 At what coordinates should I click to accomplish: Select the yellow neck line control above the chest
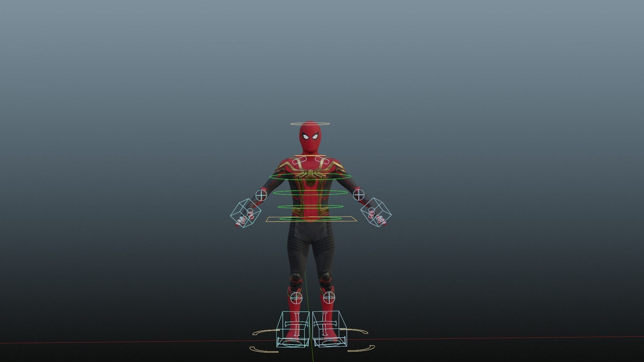310,156
